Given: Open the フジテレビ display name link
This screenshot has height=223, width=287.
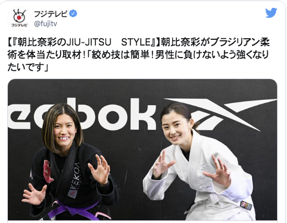Looking at the screenshot, I should pyautogui.click(x=51, y=14).
